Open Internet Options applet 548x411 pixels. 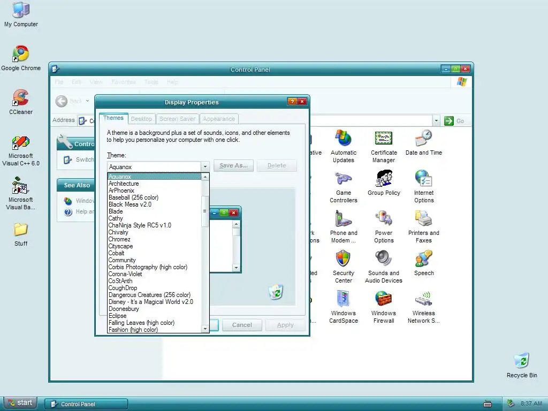click(x=424, y=187)
